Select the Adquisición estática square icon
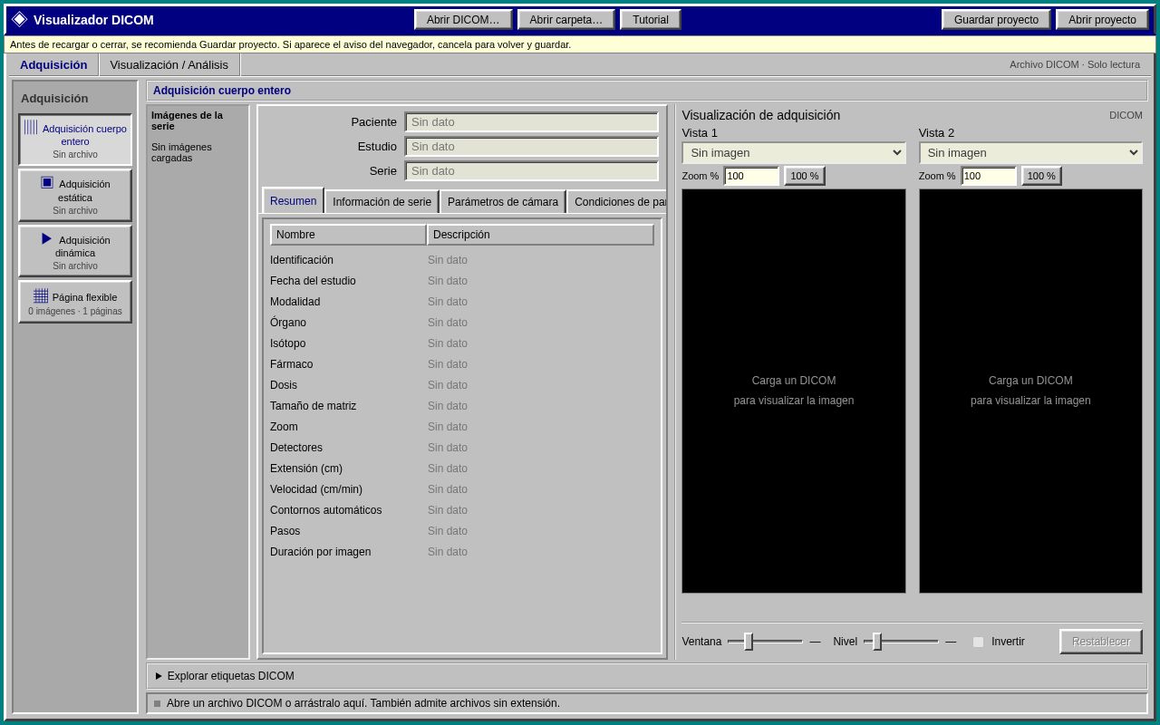 [x=47, y=182]
